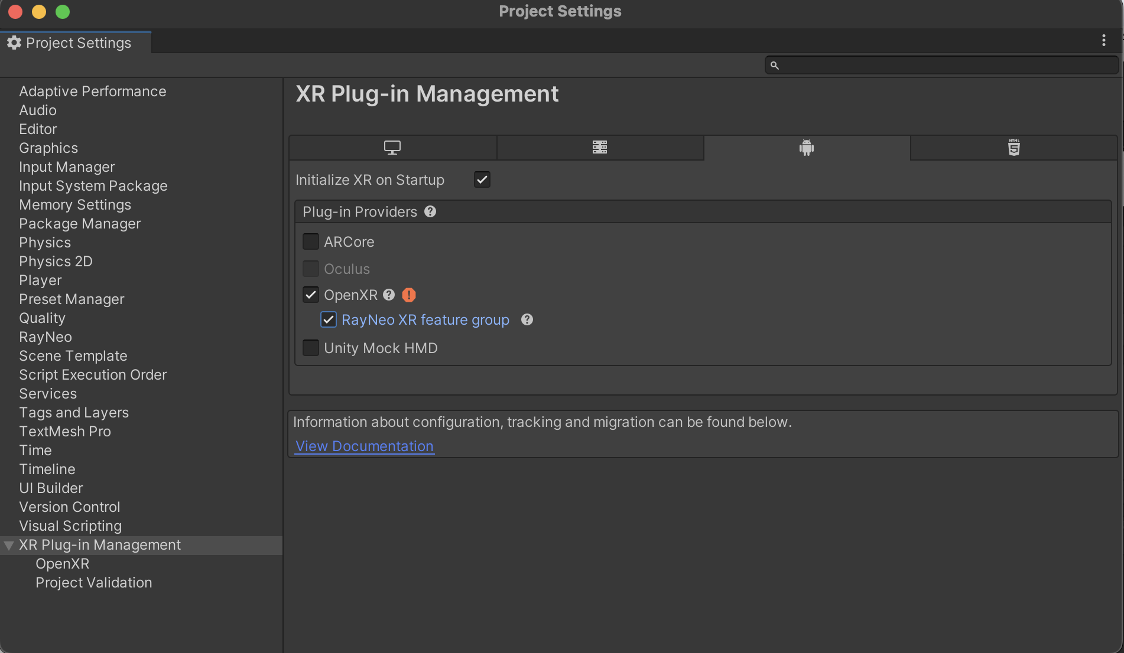The width and height of the screenshot is (1124, 653).
Task: Select the Android platform tab icon
Action: (807, 148)
